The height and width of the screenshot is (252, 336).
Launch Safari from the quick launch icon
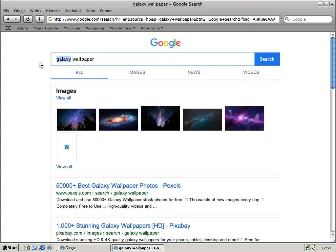point(50,248)
